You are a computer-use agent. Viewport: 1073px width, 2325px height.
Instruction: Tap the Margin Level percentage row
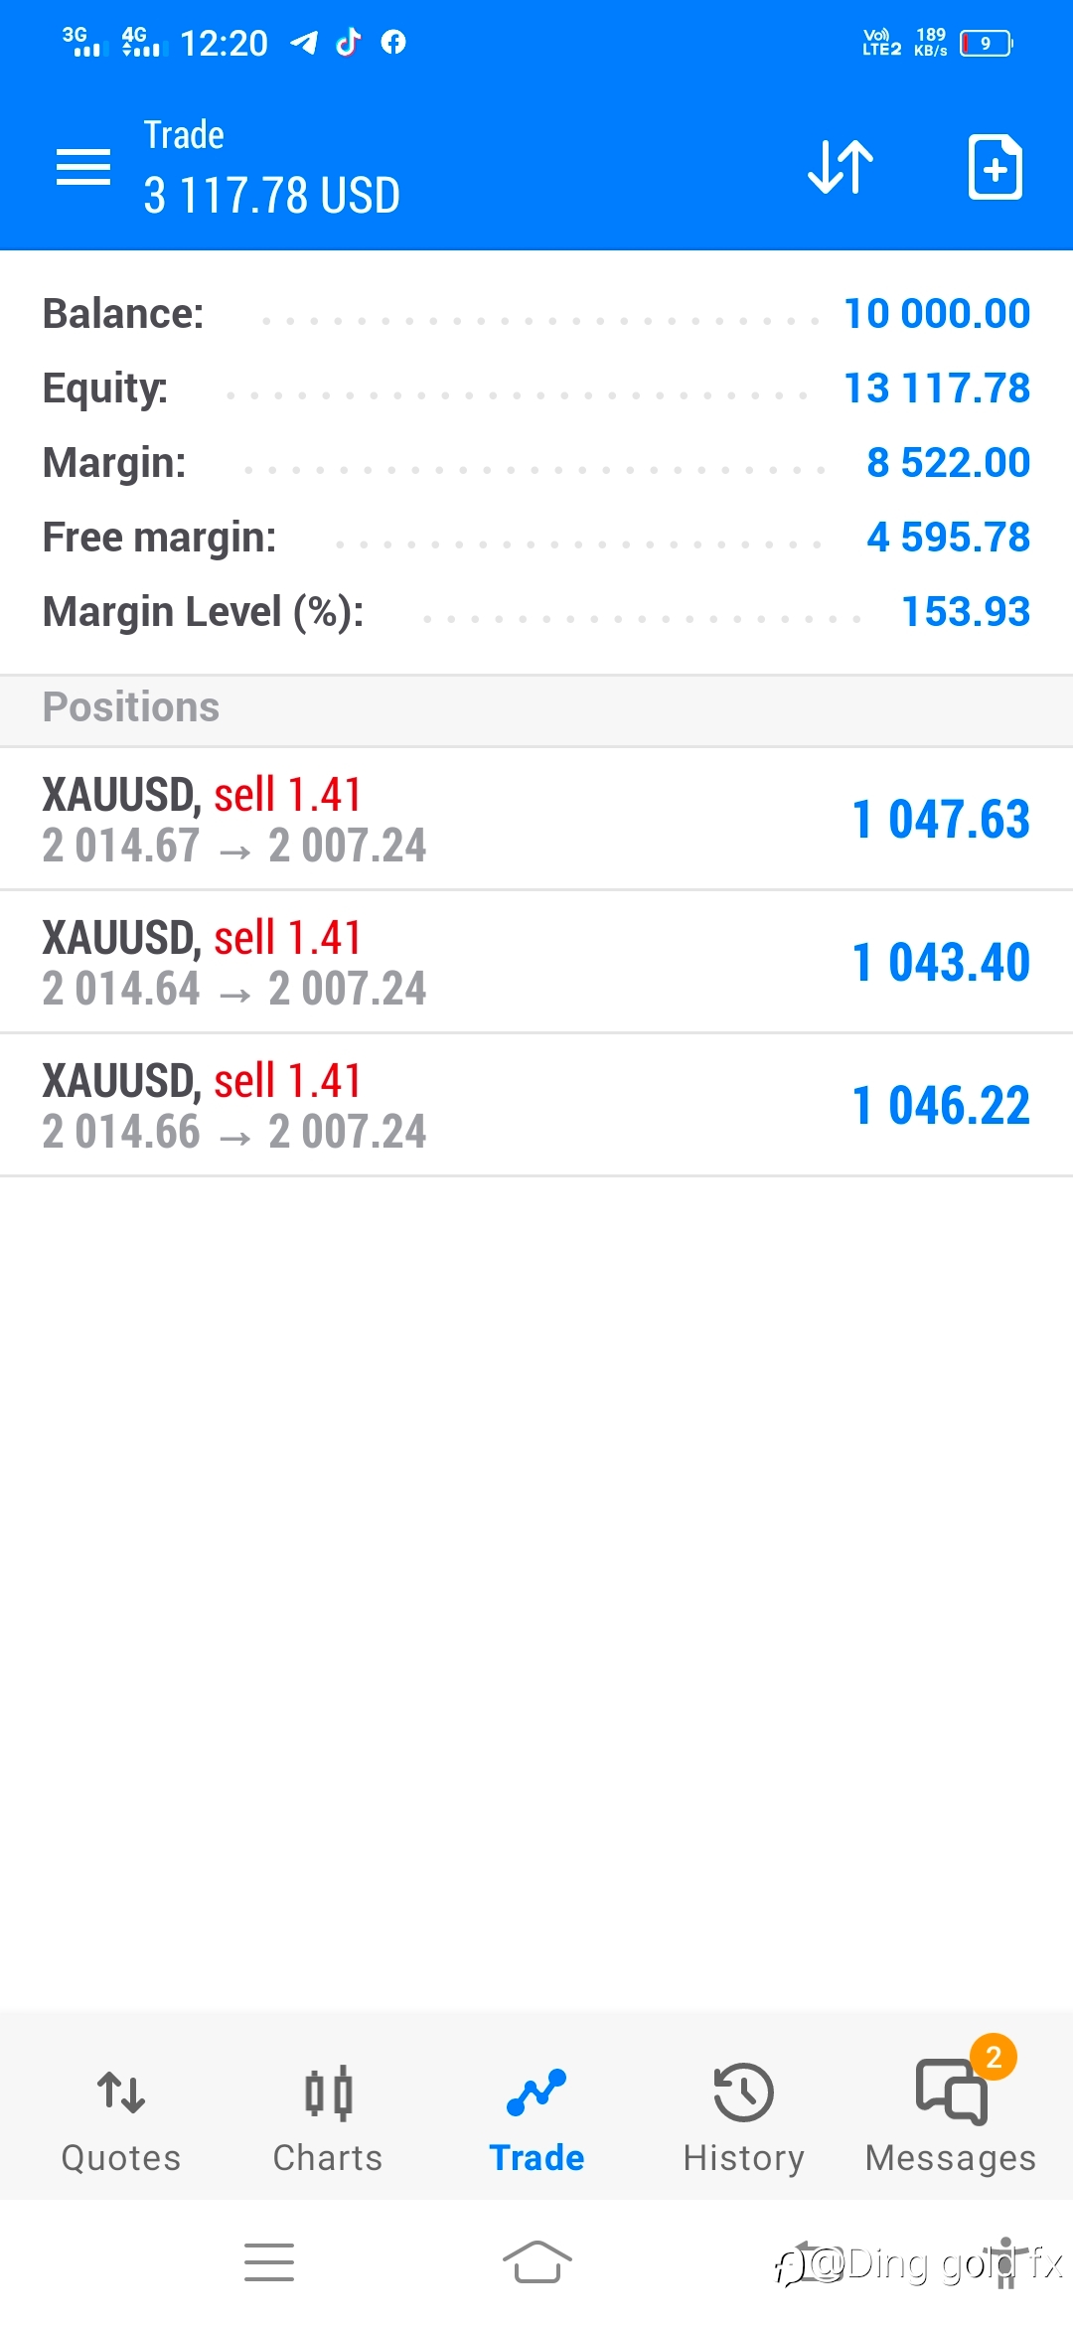[x=536, y=612]
